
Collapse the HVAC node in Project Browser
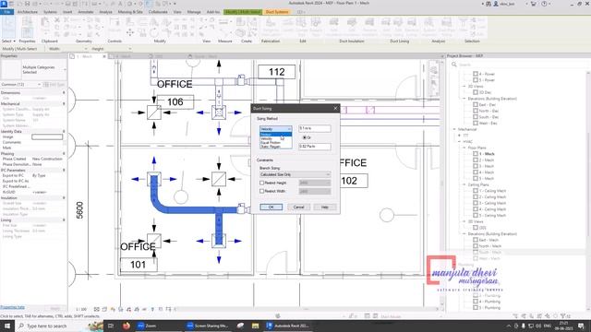point(460,141)
